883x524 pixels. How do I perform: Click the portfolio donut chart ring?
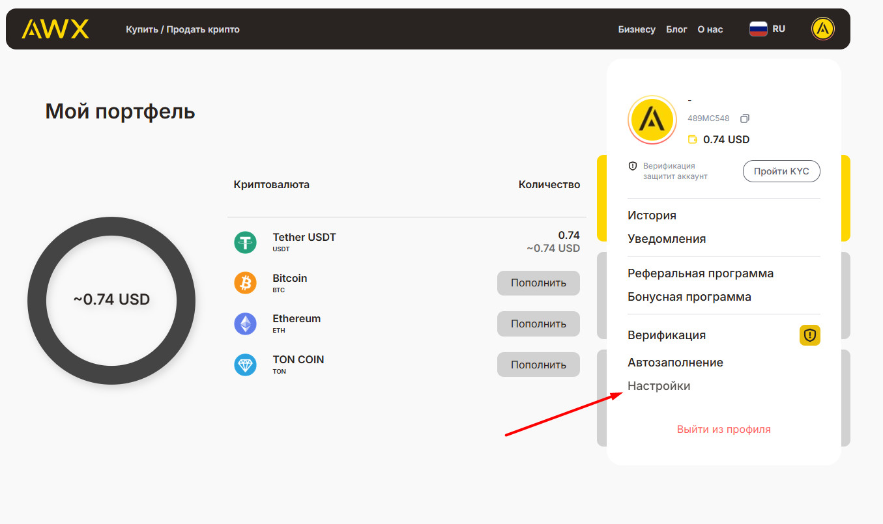click(x=111, y=227)
